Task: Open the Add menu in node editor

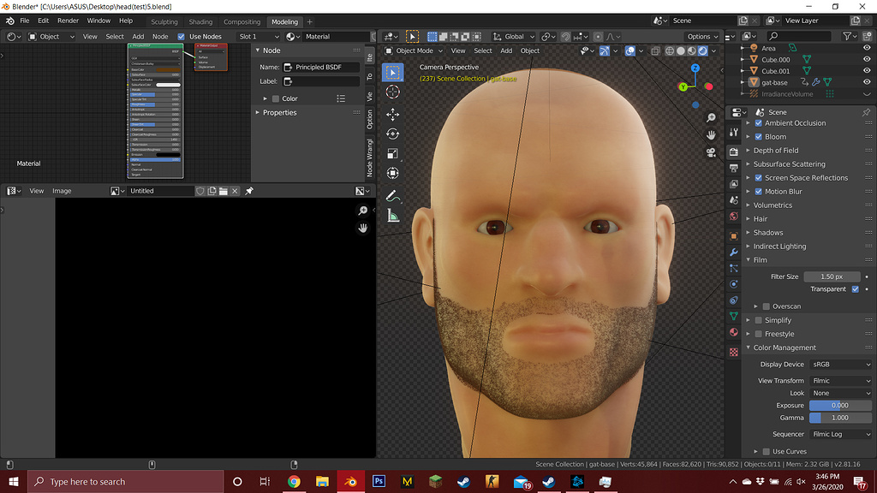Action: pos(138,36)
